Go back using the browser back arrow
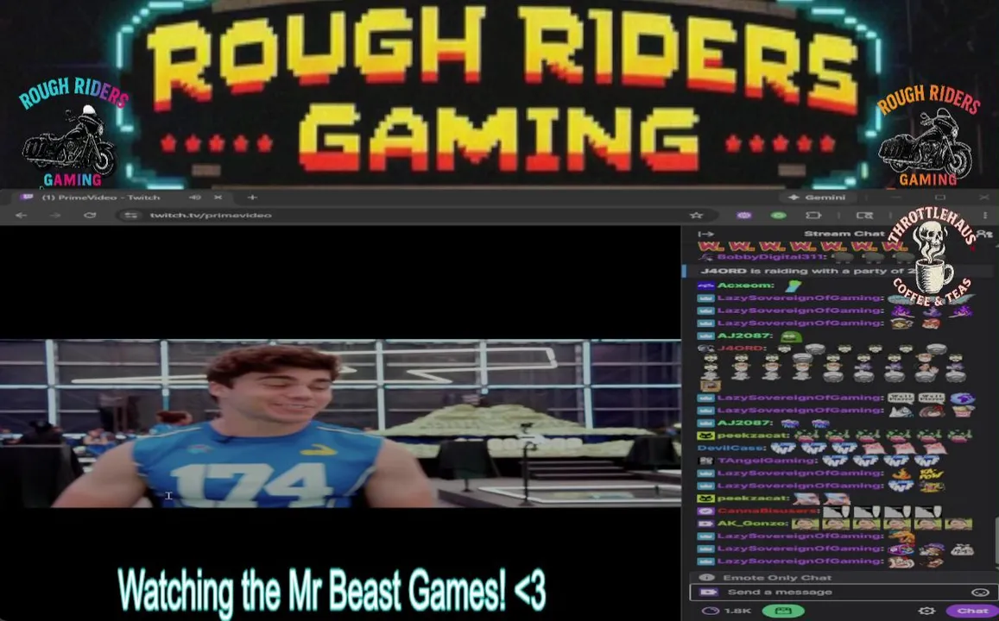Screen dimensions: 999x621 click(x=21, y=215)
